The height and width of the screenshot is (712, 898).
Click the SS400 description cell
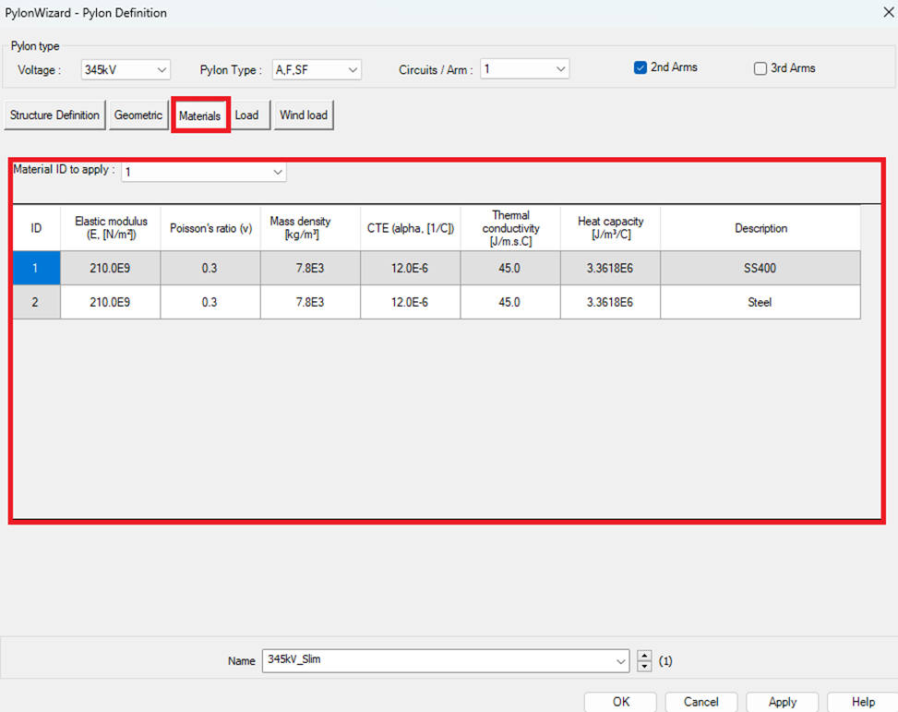click(x=760, y=268)
